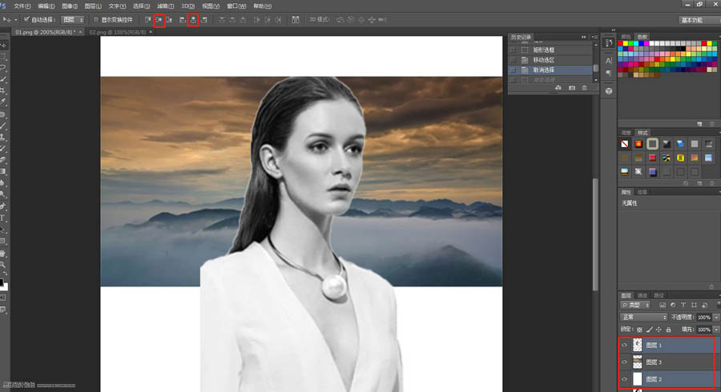This screenshot has width=721, height=392.
Task: Click the align horizontal centers icon
Action: pos(193,20)
